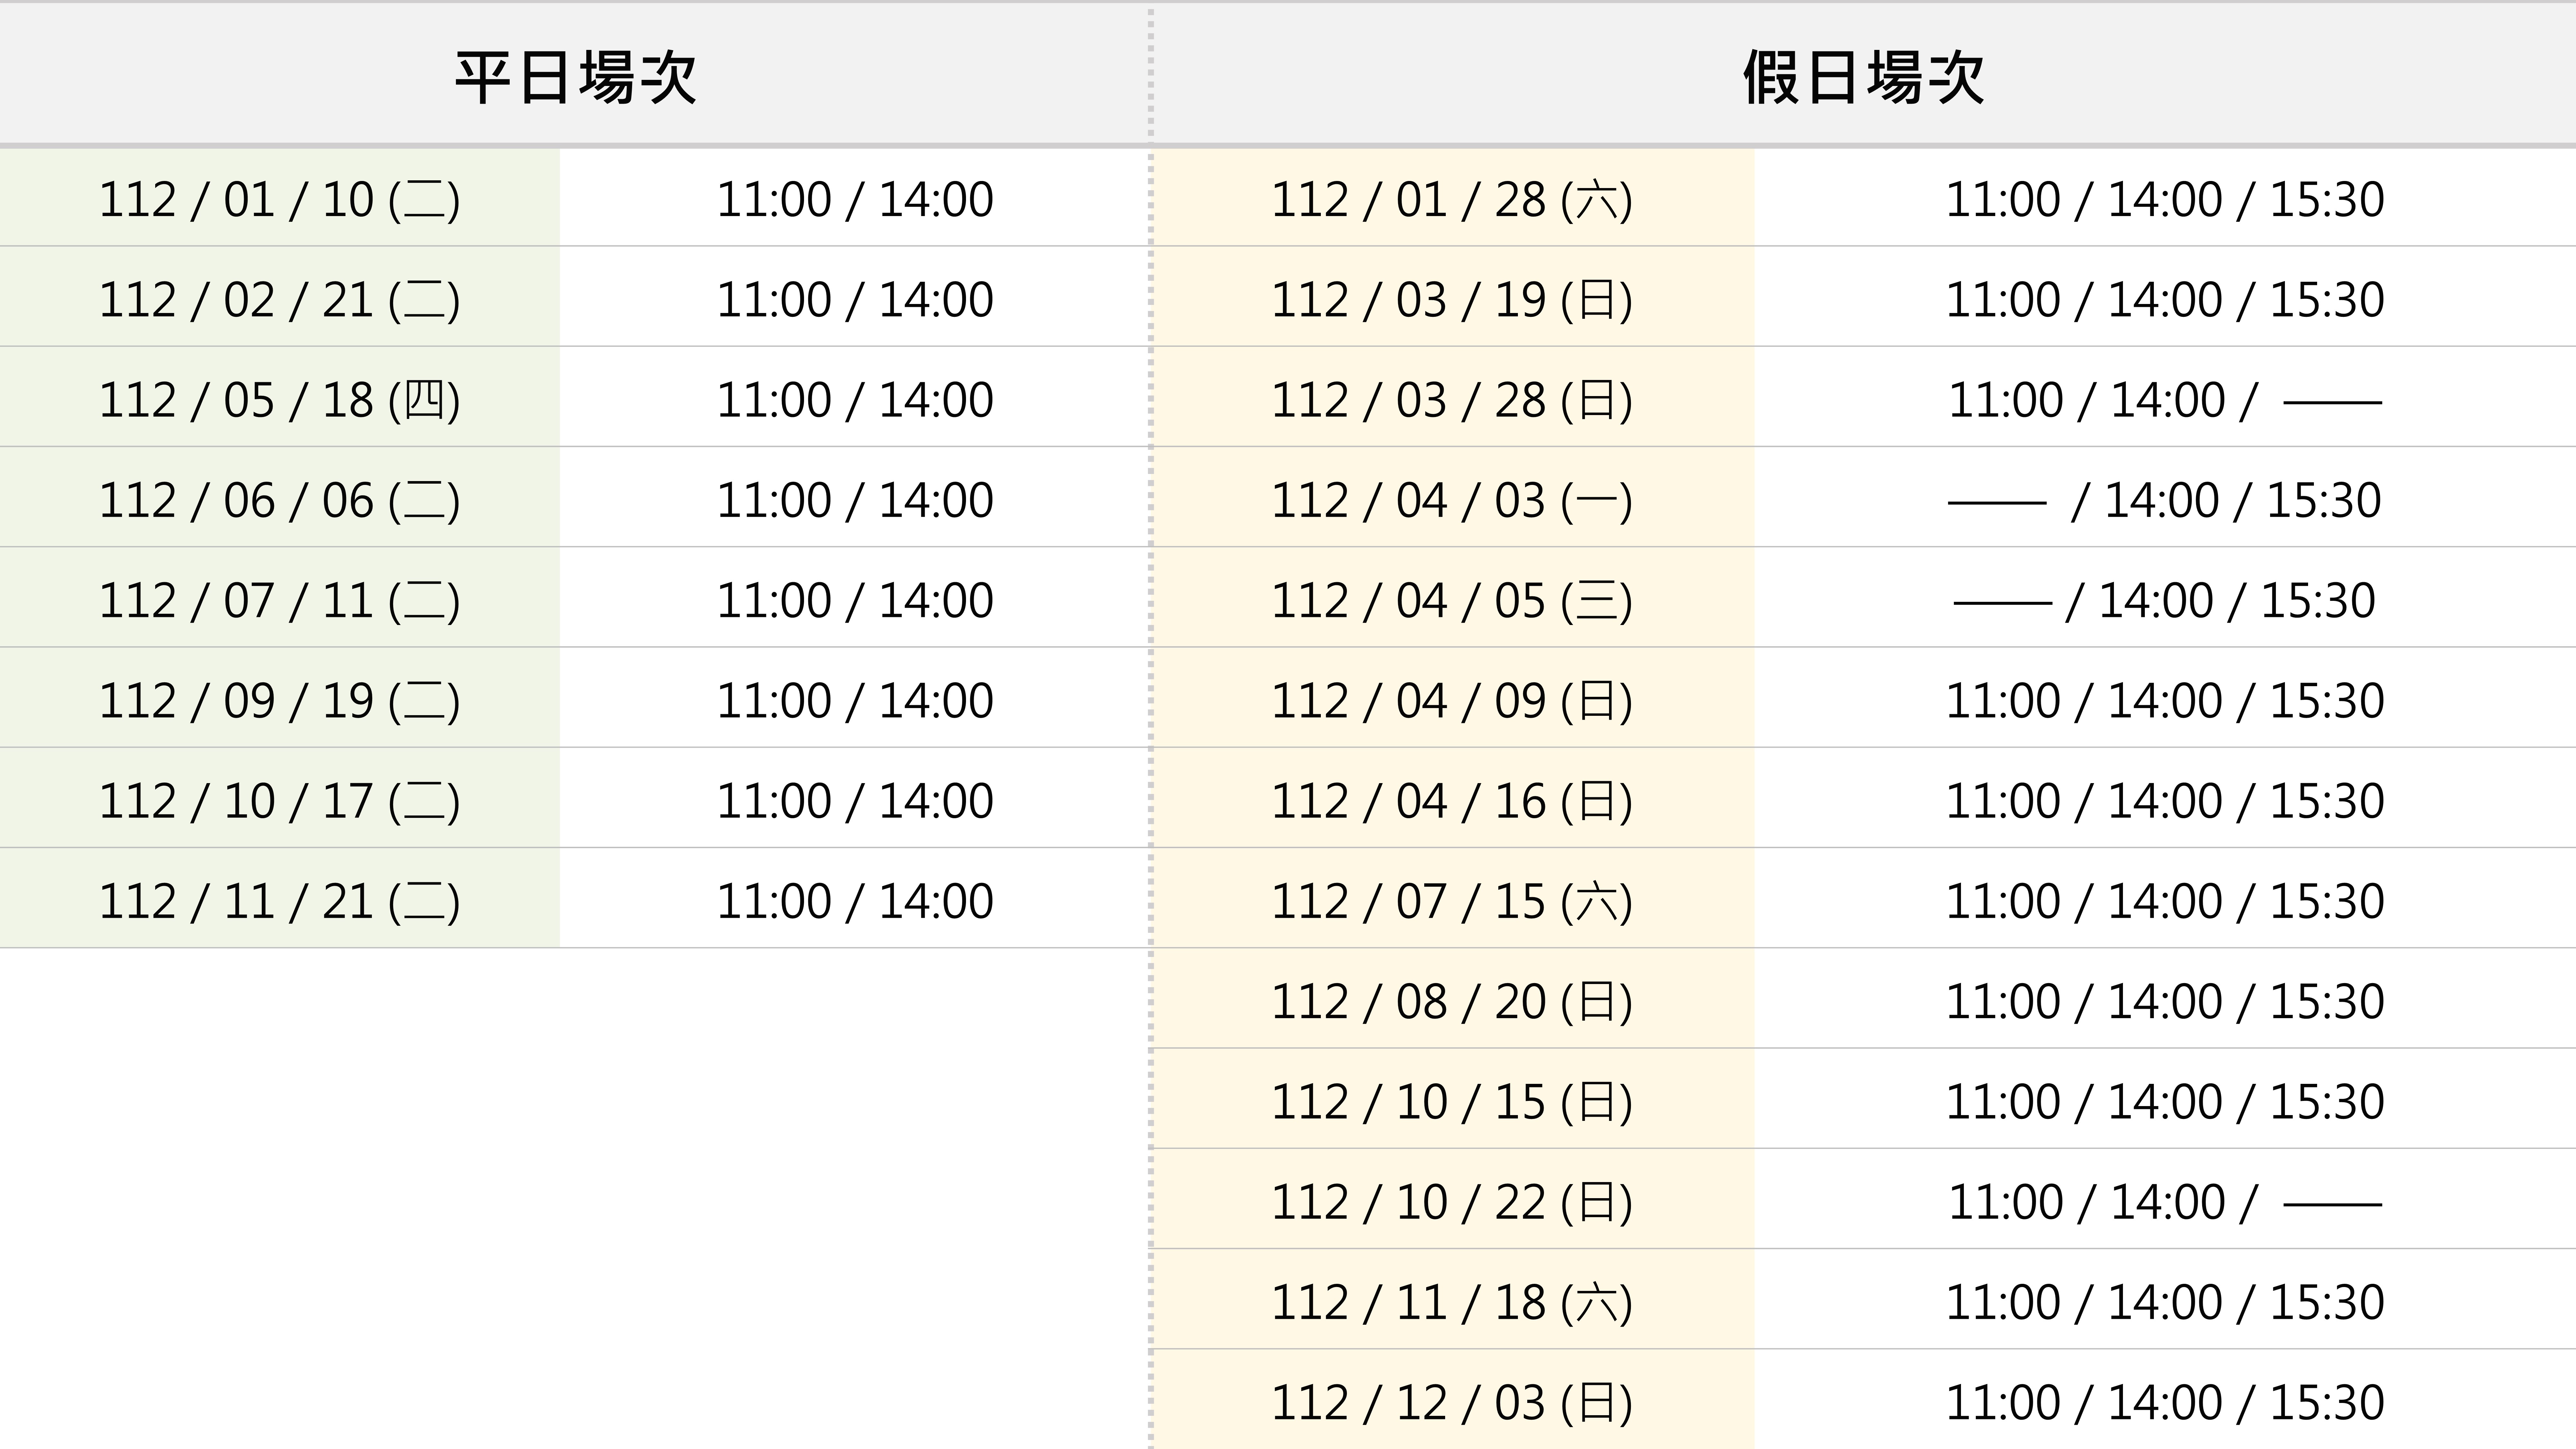Pick holiday date 112 / 07 / 15 (六)

pyautogui.click(x=1452, y=901)
